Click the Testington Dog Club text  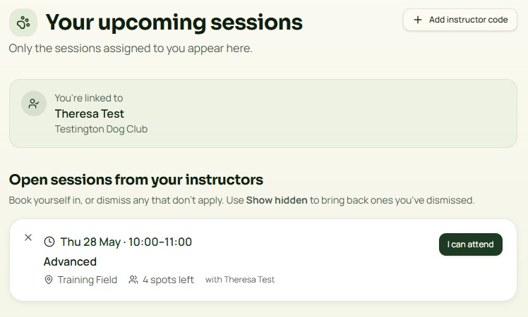[101, 129]
